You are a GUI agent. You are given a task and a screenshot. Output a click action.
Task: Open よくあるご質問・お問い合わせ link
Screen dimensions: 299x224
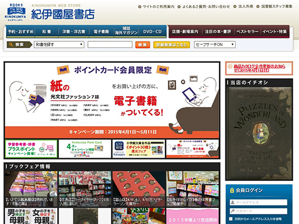(206, 7)
